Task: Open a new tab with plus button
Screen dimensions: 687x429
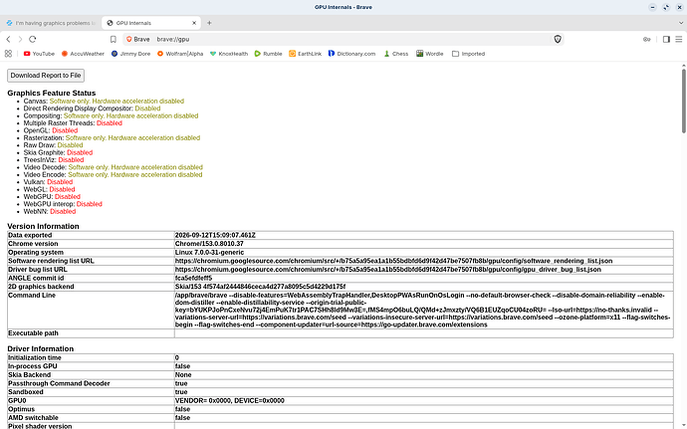Action: (x=209, y=23)
